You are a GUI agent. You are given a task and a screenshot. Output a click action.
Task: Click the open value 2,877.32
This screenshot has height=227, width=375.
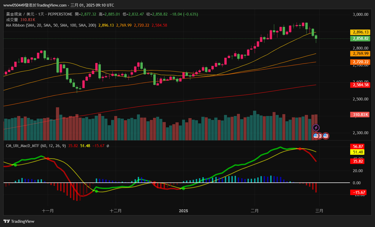coord(88,14)
